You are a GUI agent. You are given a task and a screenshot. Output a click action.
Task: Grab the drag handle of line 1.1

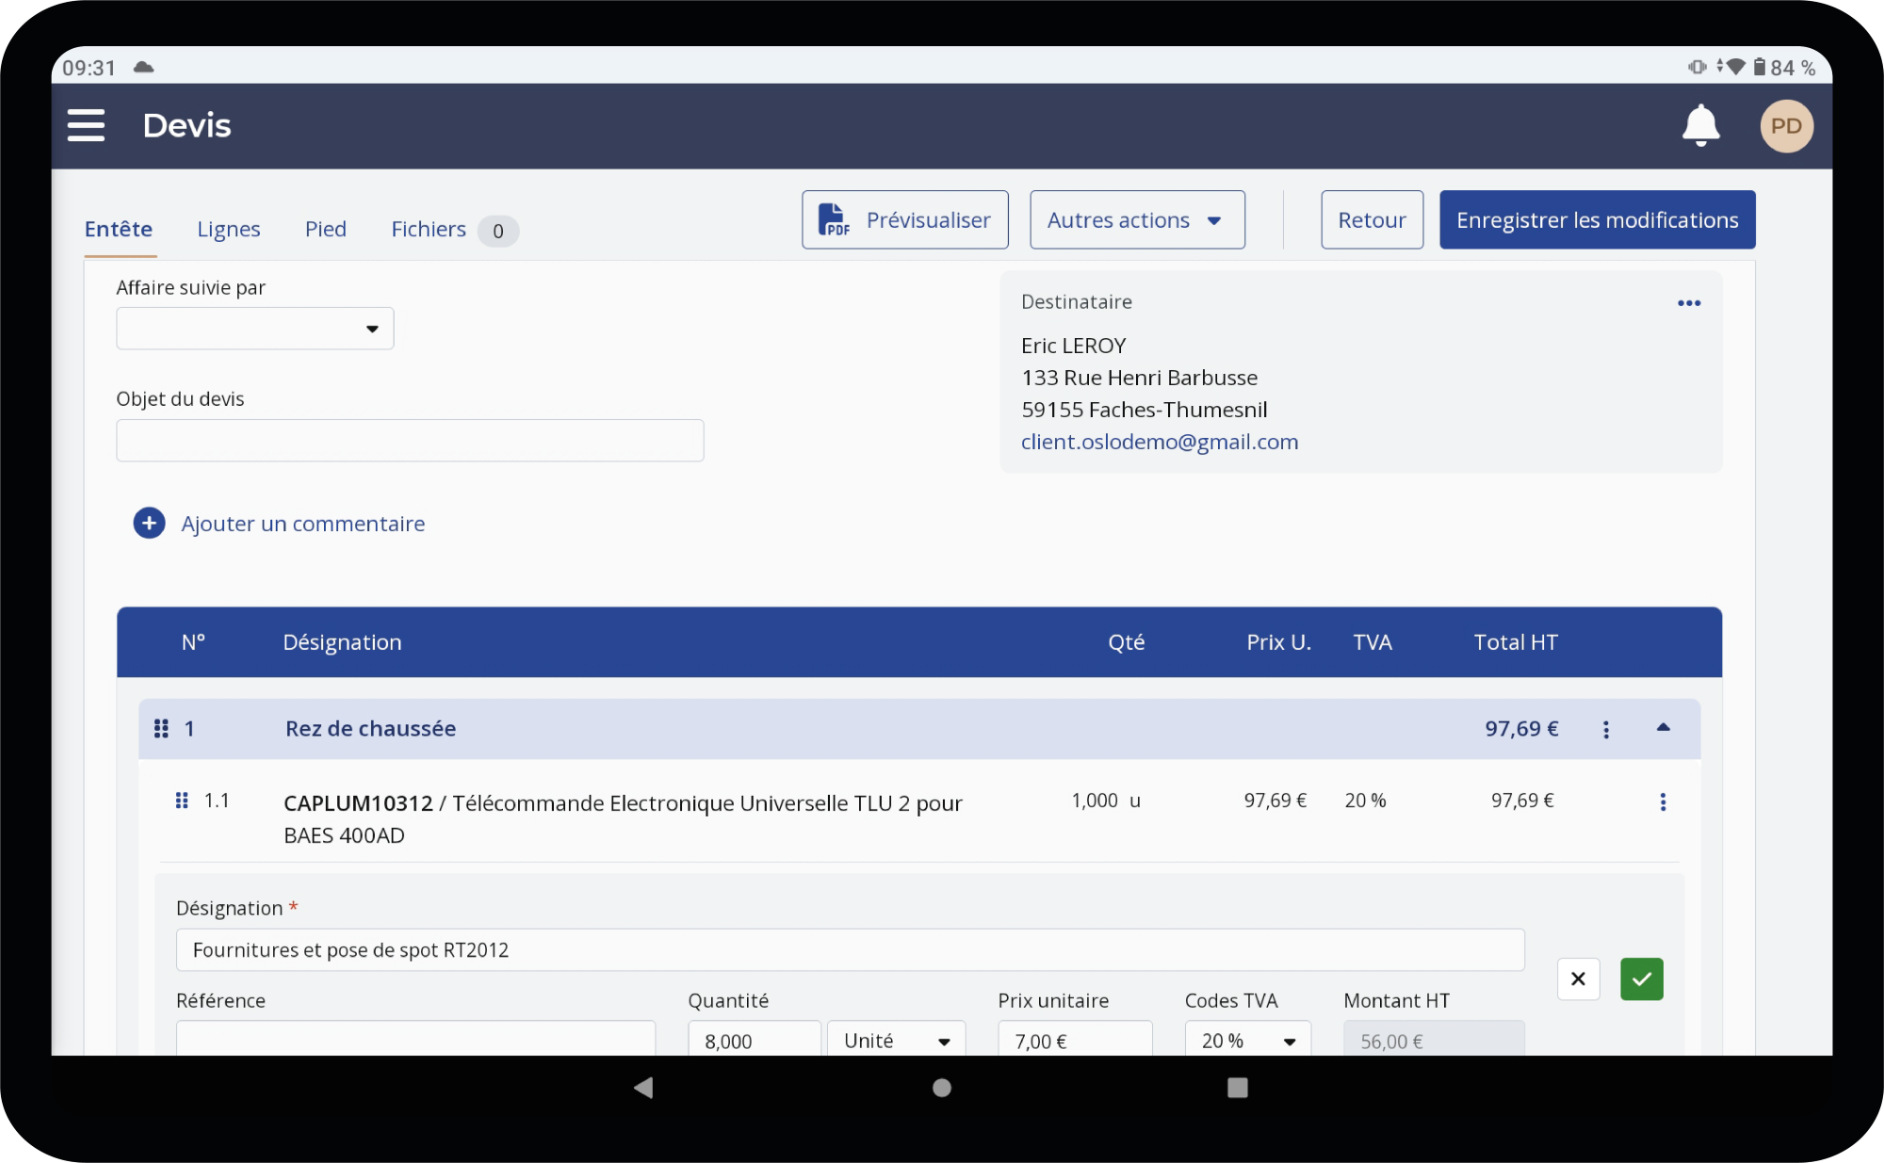[182, 800]
